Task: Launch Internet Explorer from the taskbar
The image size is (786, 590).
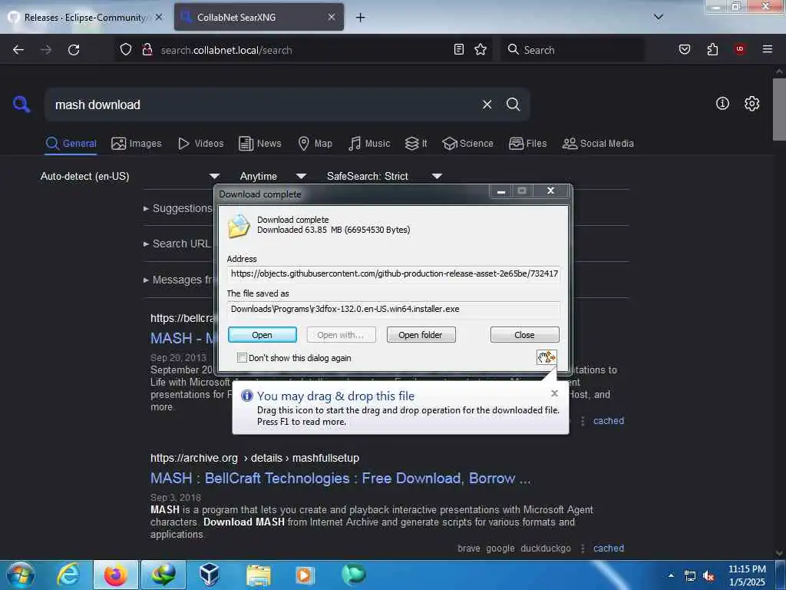Action: pos(68,575)
